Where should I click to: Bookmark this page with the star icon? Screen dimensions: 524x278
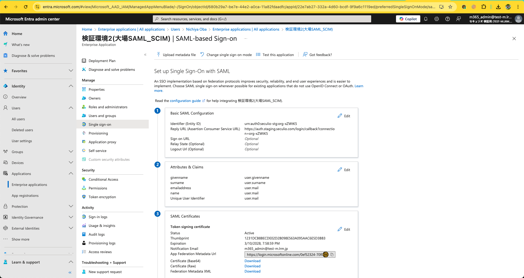(x=450, y=7)
